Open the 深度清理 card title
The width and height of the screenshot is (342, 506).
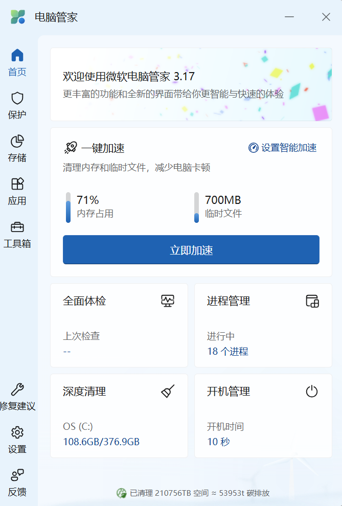click(x=84, y=392)
